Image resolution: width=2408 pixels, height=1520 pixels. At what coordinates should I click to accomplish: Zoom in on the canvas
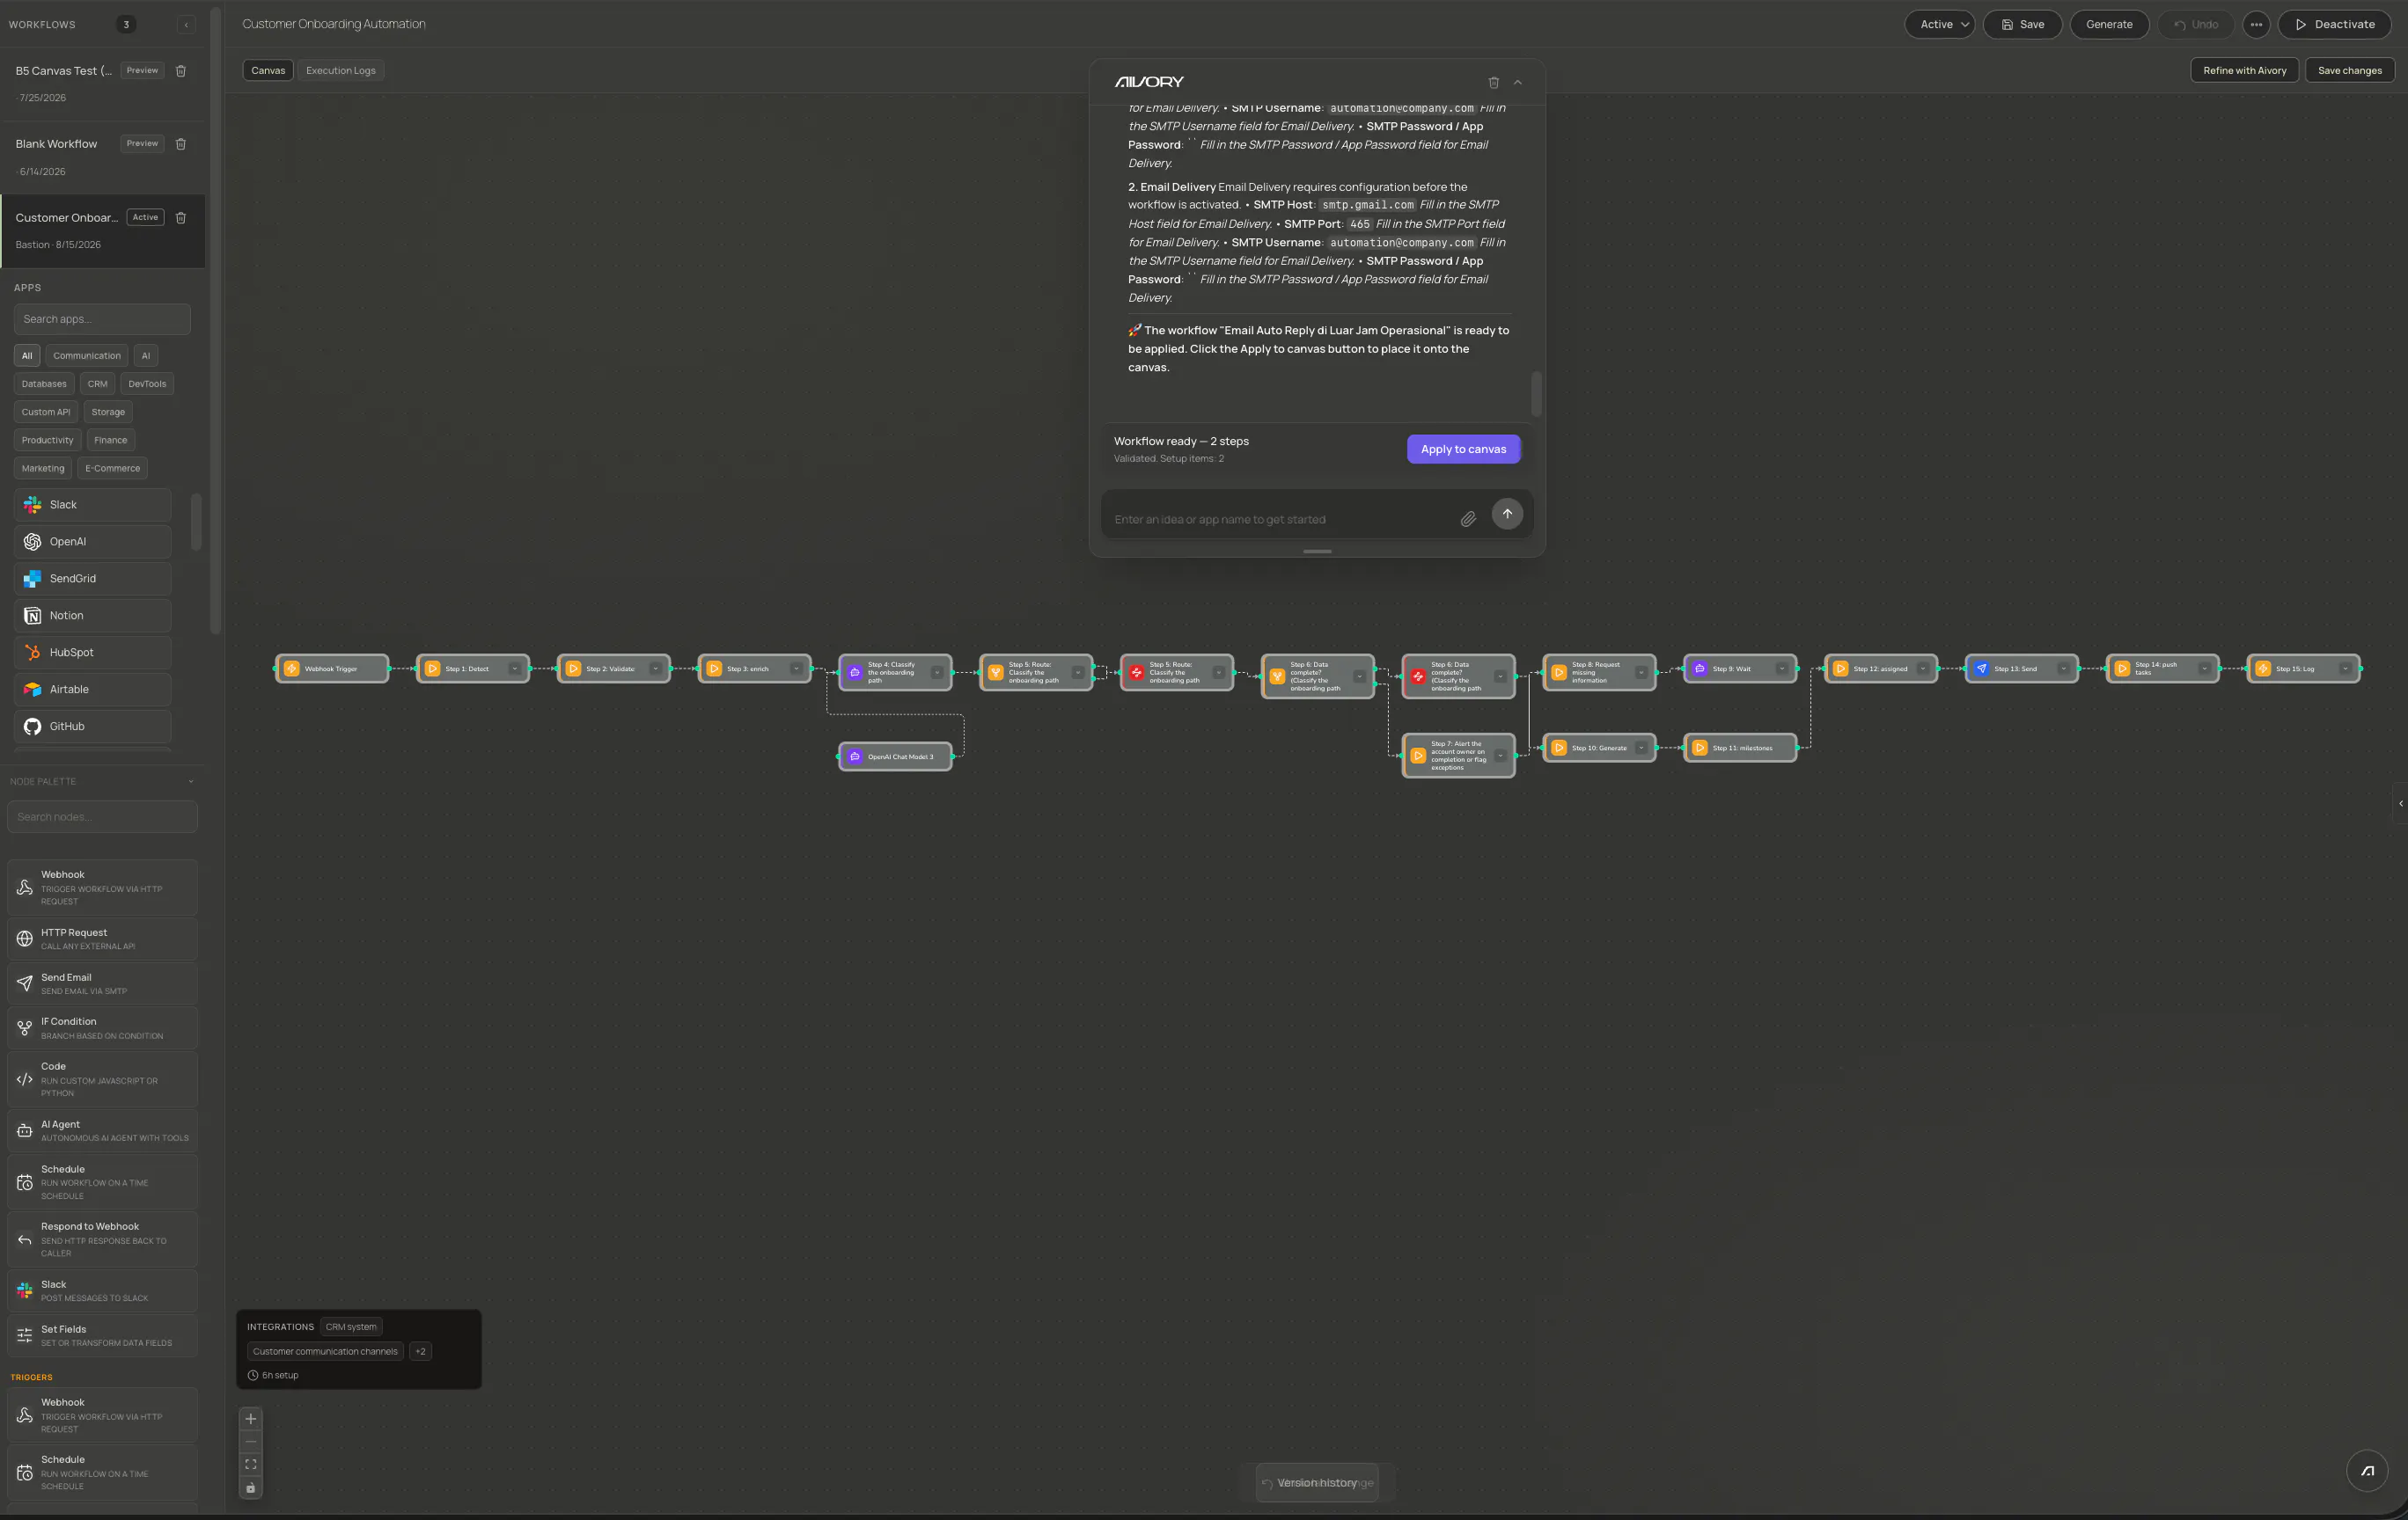tap(251, 1418)
